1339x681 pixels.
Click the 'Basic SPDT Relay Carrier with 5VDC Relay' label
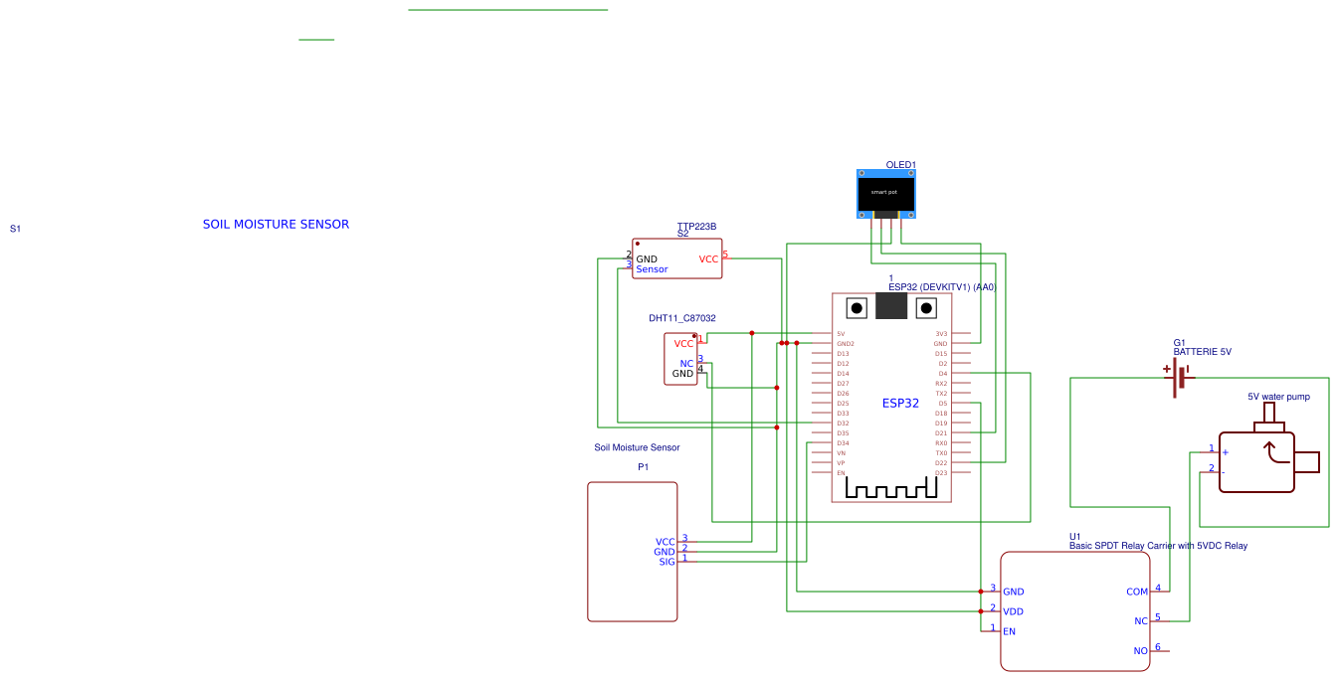(x=1158, y=546)
